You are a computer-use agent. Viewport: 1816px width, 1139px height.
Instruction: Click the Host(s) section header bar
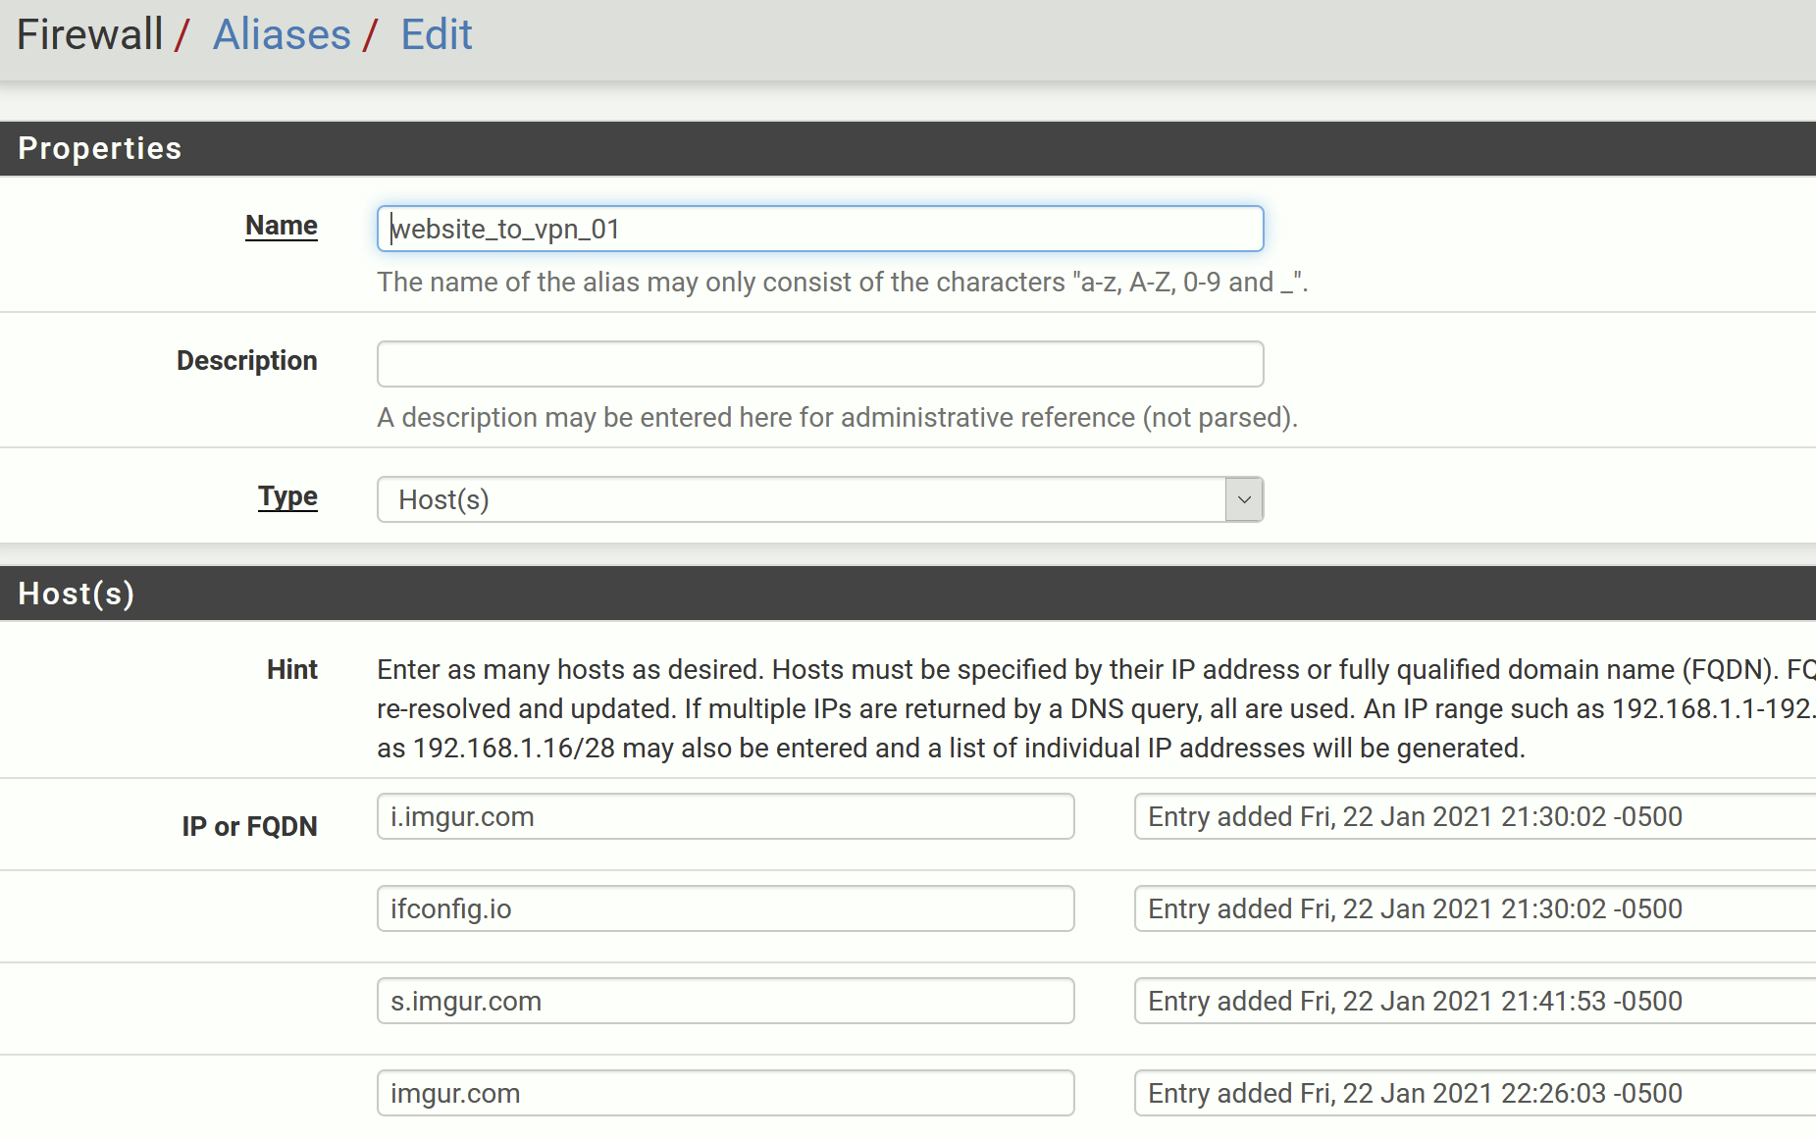908,594
